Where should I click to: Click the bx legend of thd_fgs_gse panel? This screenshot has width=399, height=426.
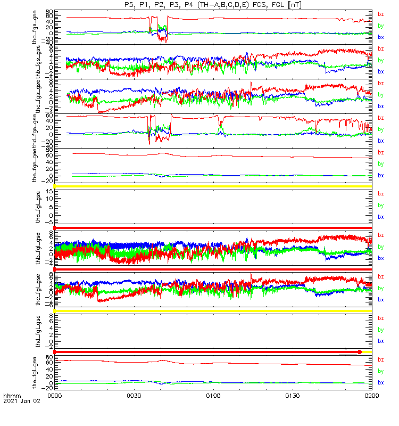pos(381,141)
